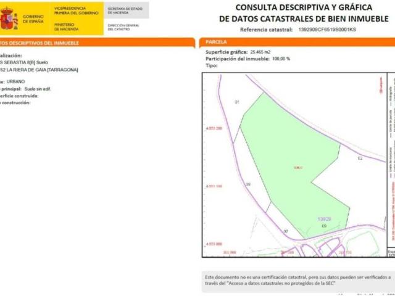The image size is (395, 296).
Task: Select the '100,00 %' participation value
Action: pos(281,59)
